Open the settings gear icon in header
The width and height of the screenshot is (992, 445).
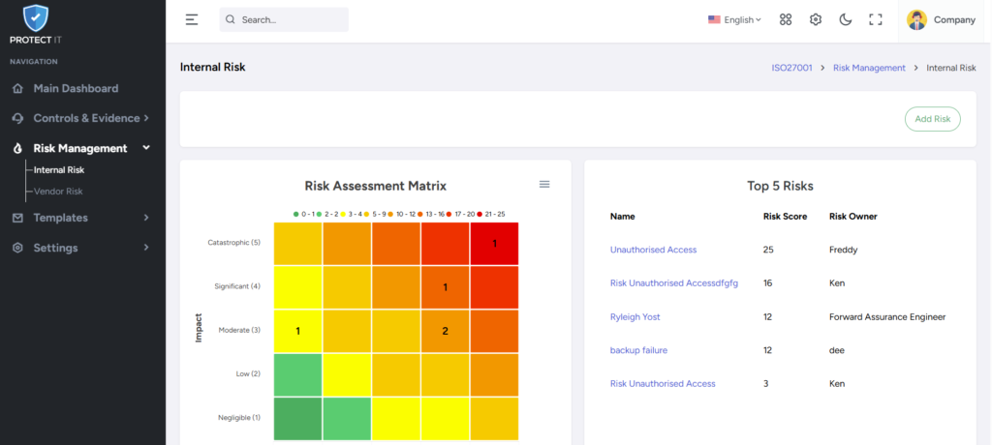(x=816, y=19)
